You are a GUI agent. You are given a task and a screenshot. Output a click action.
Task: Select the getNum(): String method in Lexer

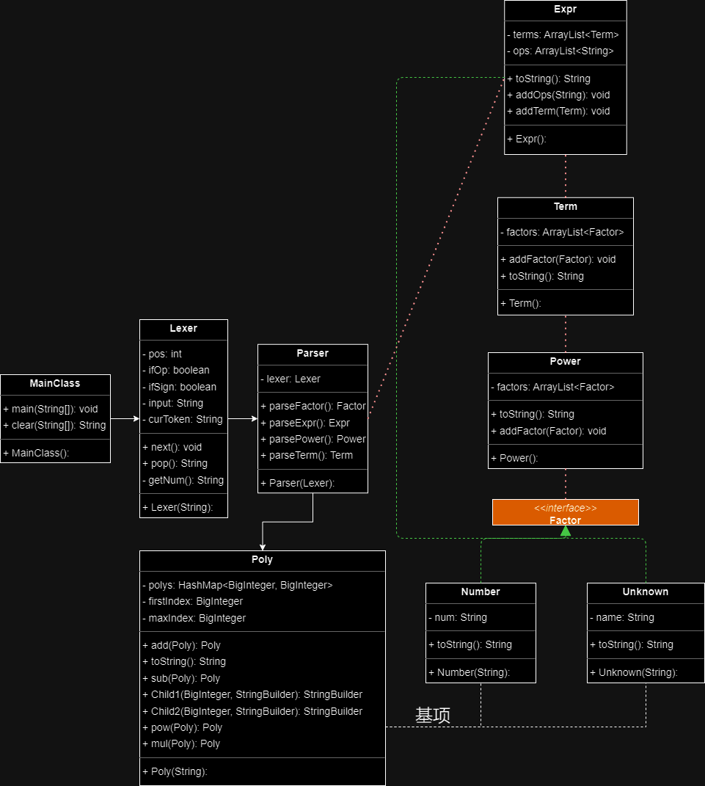pyautogui.click(x=183, y=480)
